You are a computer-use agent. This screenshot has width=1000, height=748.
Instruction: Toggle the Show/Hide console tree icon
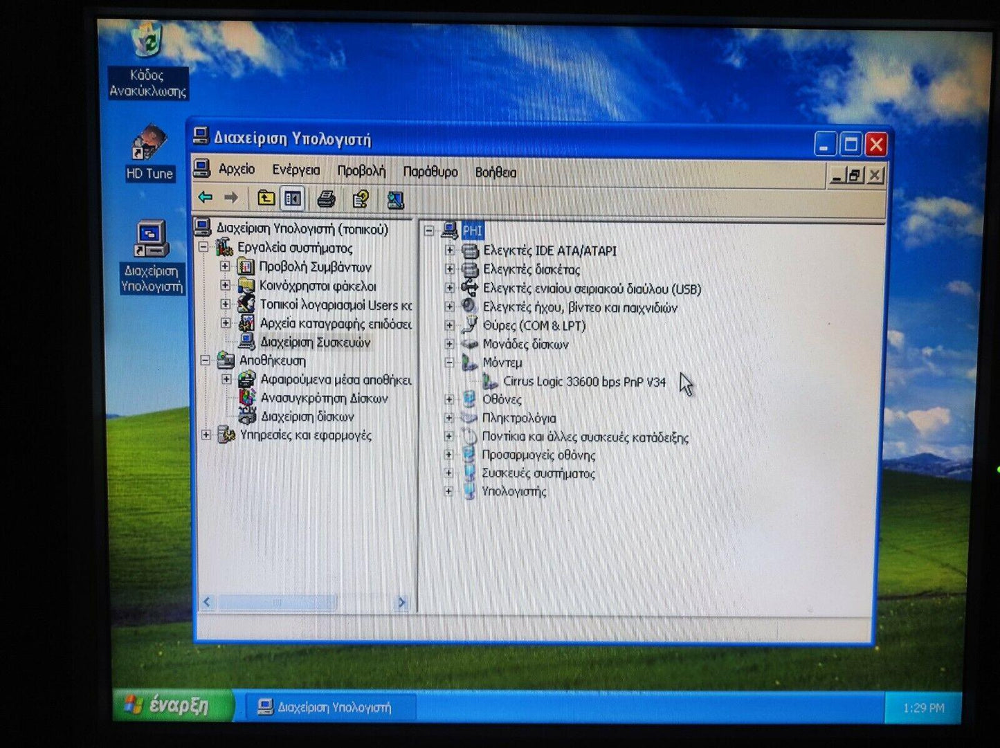293,199
